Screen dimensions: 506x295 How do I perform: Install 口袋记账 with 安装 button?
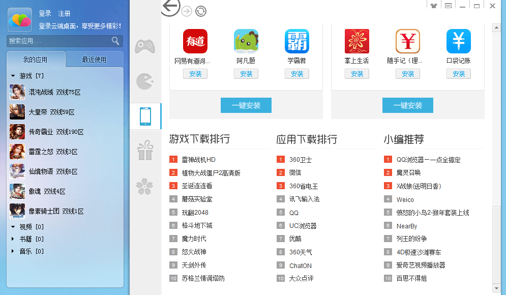[x=459, y=74]
